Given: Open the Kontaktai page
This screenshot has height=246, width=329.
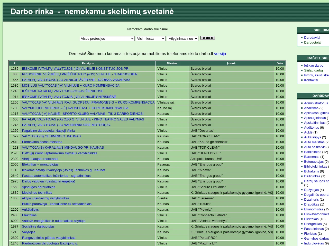Looking at the screenshot, I should [x=311, y=80].
